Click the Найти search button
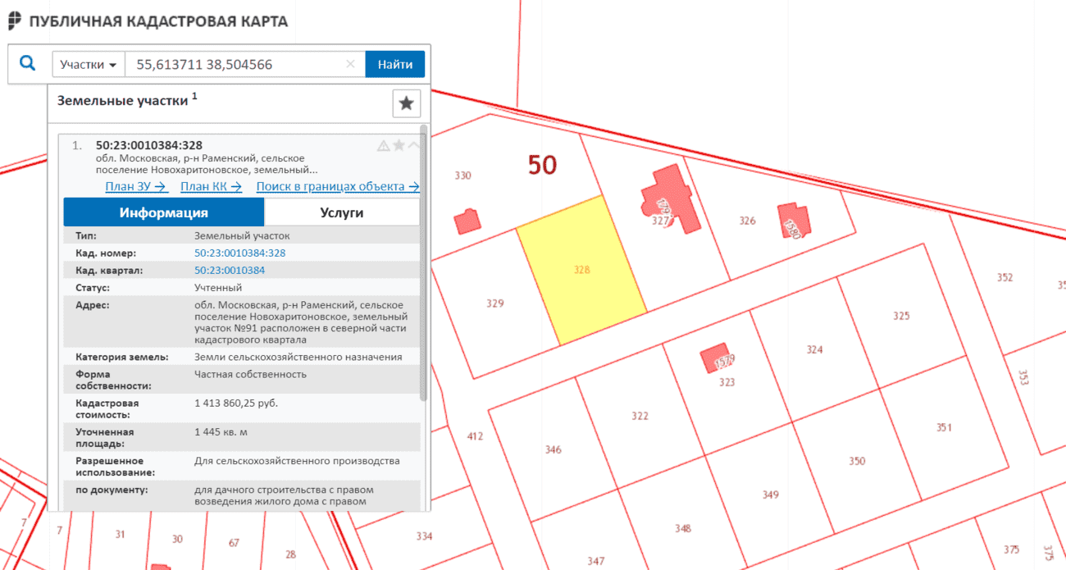Screen dimensions: 1066x570 coord(395,64)
